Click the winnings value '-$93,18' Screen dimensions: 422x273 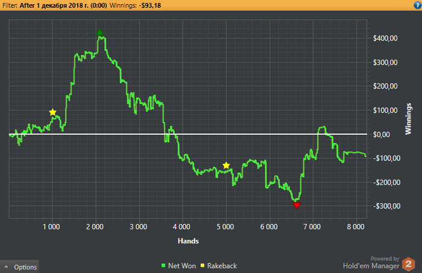[x=150, y=5]
